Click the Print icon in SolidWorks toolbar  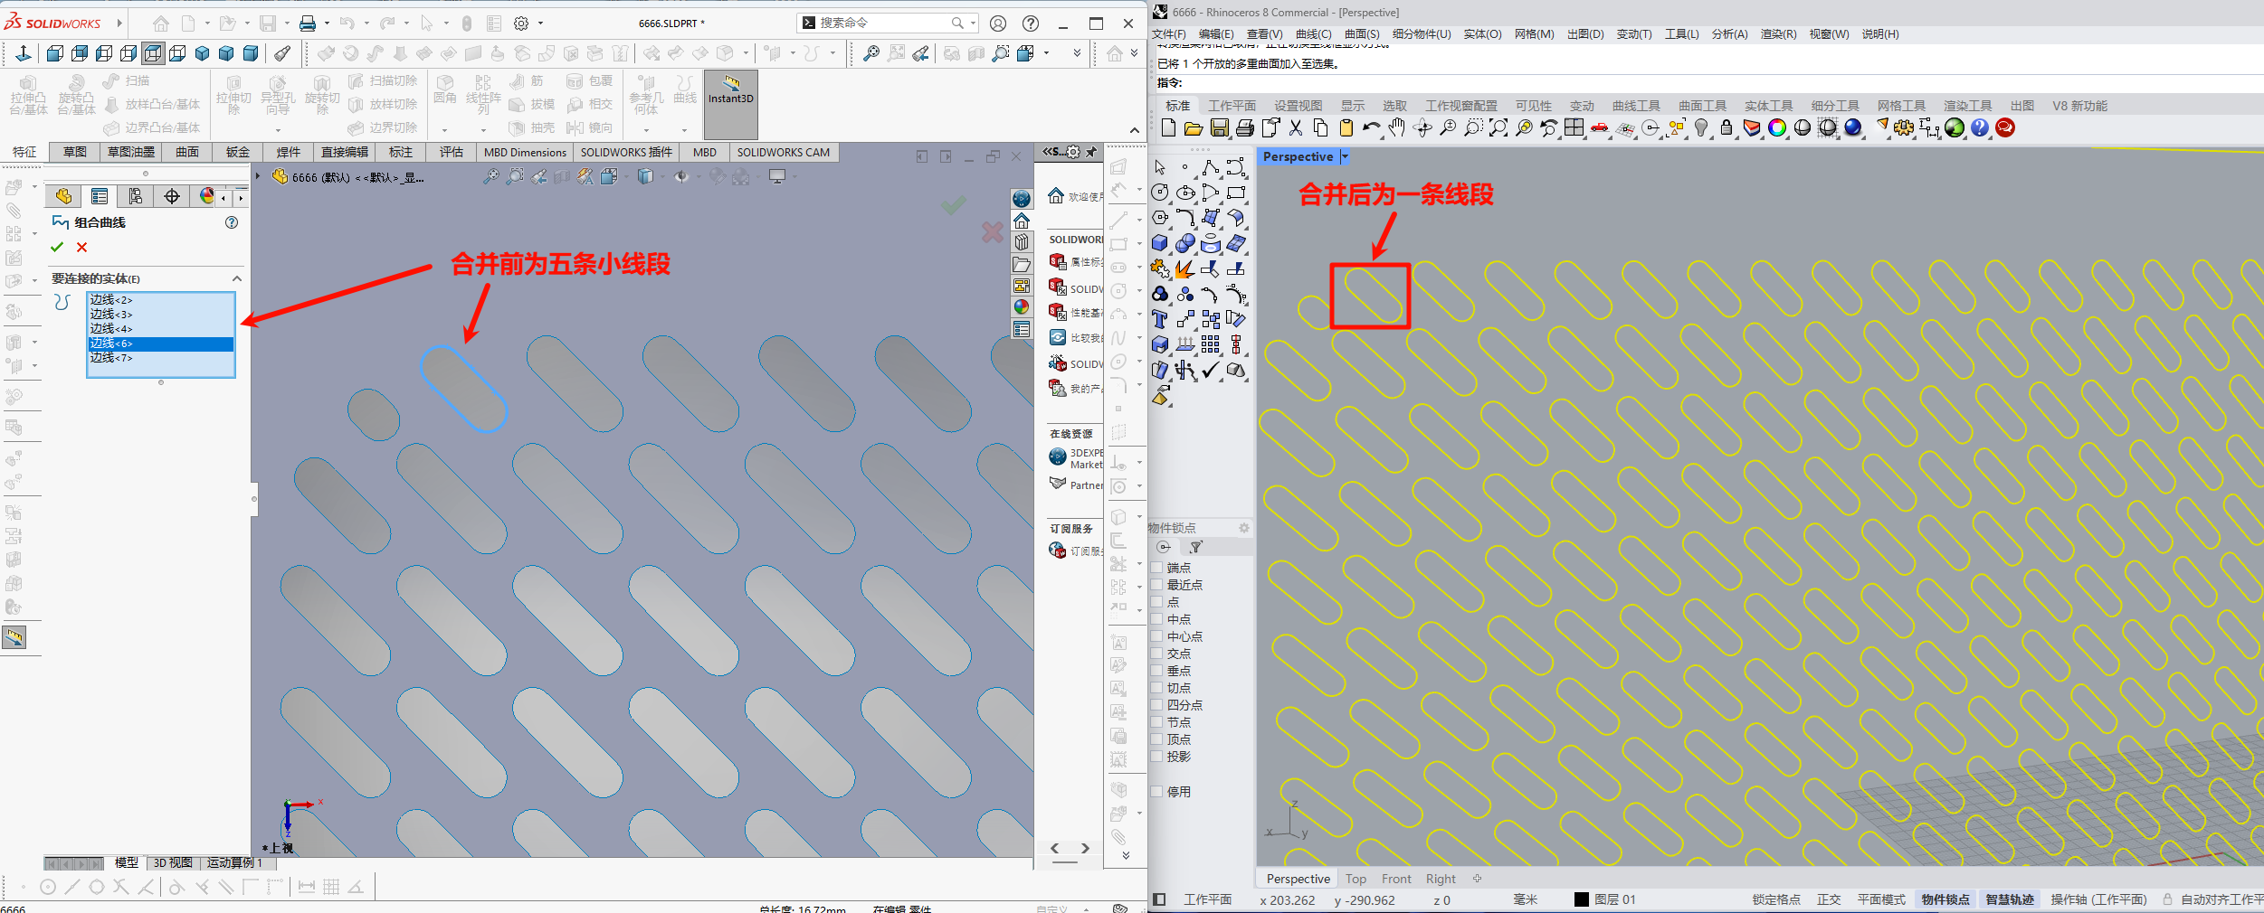pos(308,24)
